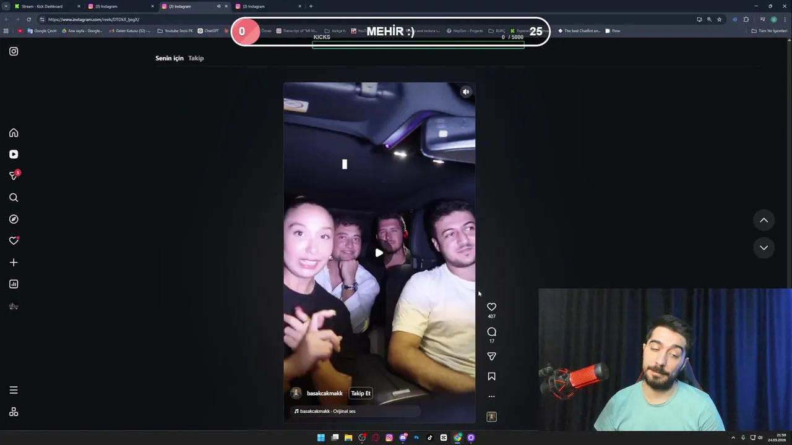Open Instagram home via the logo icon

coord(14,51)
